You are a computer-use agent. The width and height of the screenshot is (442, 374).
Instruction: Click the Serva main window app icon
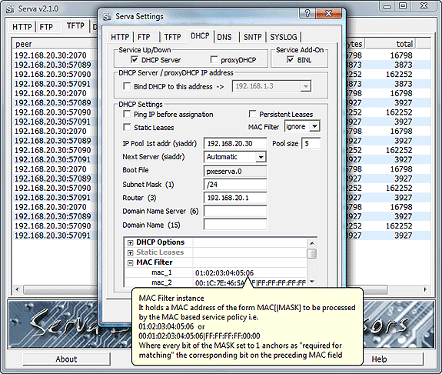click(x=10, y=9)
